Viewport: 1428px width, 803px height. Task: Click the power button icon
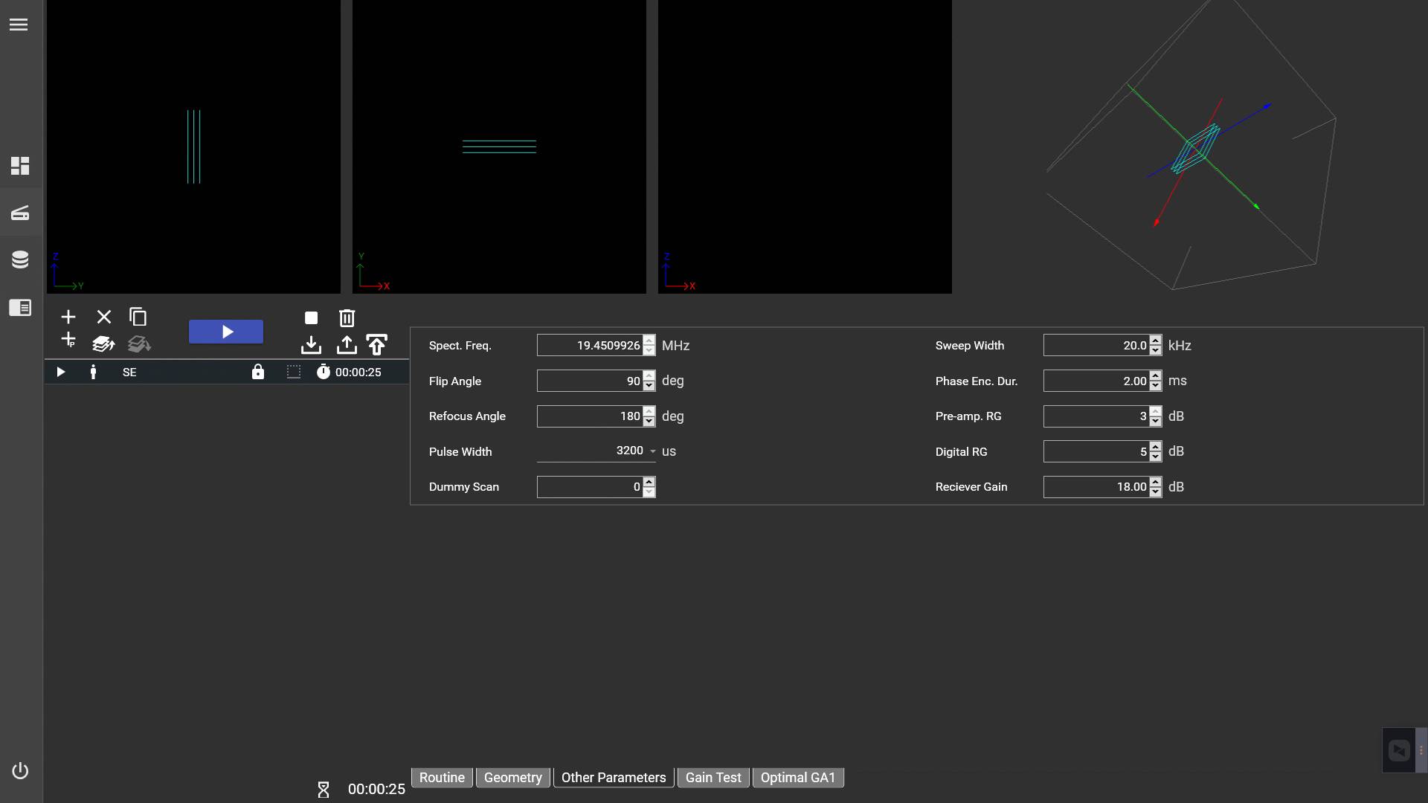[20, 770]
